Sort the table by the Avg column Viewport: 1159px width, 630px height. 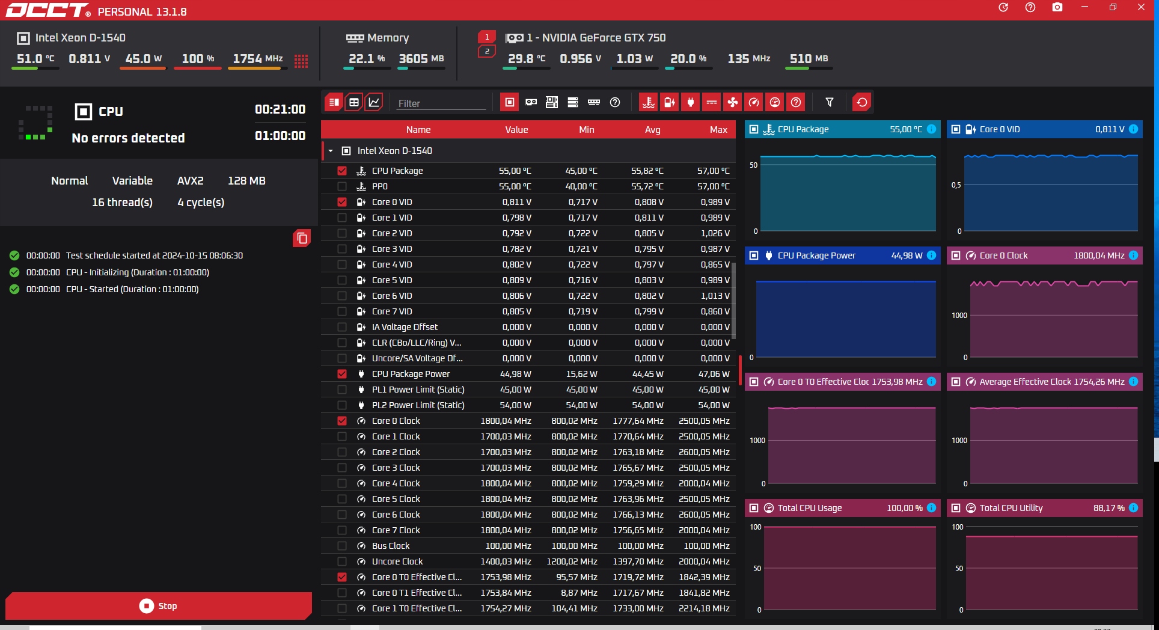click(653, 129)
